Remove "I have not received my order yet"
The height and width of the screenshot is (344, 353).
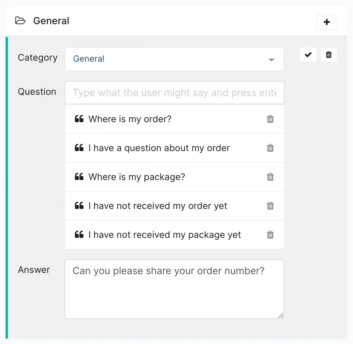(x=271, y=206)
